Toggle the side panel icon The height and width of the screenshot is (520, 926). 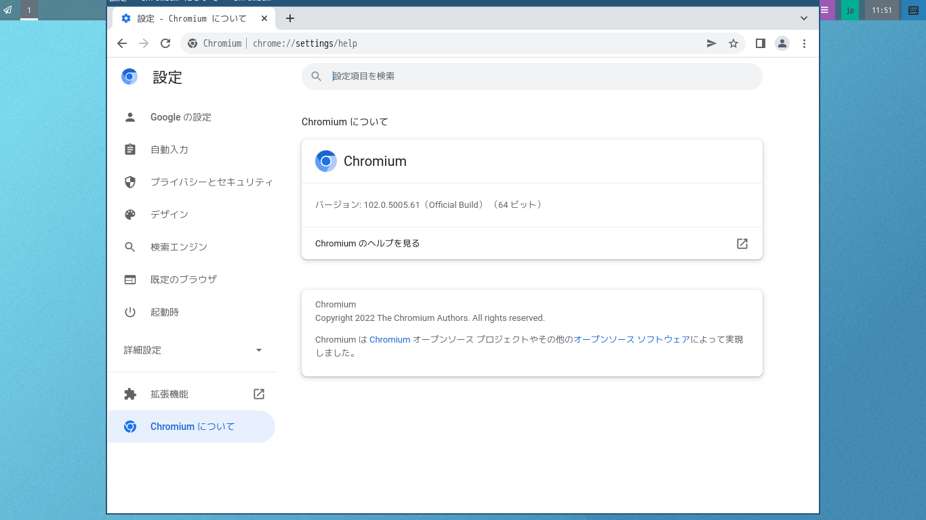(x=761, y=43)
